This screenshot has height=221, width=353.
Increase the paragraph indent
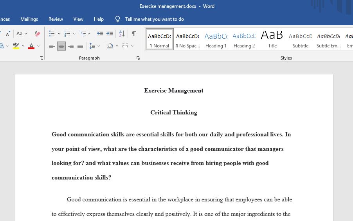(x=110, y=34)
